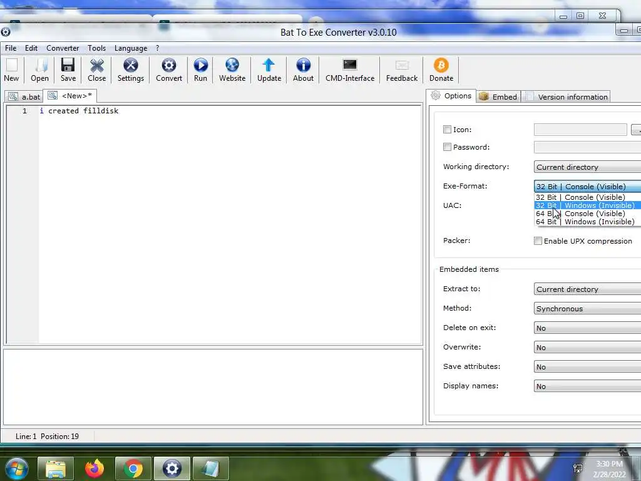Select the Options tab
Viewport: 641px width, 481px height.
(x=451, y=96)
